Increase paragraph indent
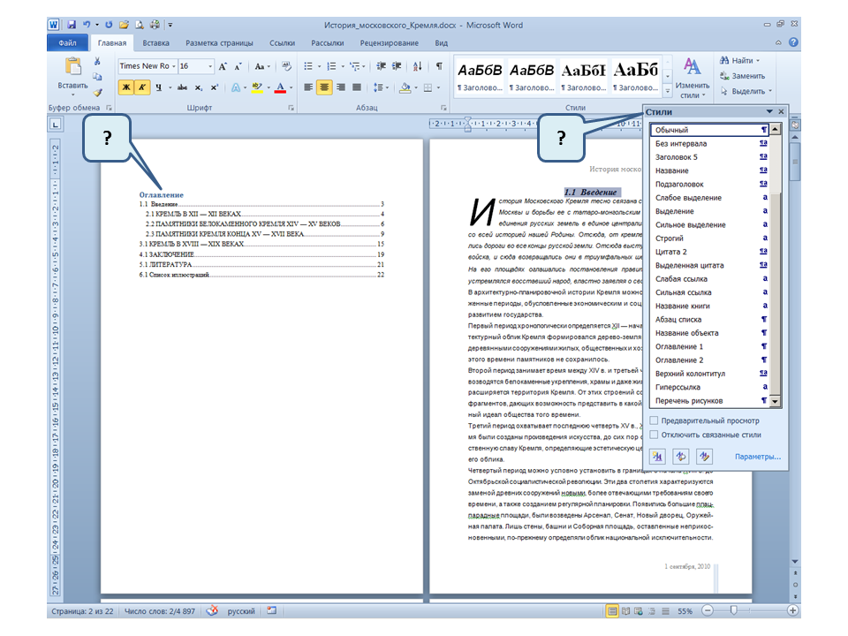The height and width of the screenshot is (636, 848). click(x=397, y=66)
